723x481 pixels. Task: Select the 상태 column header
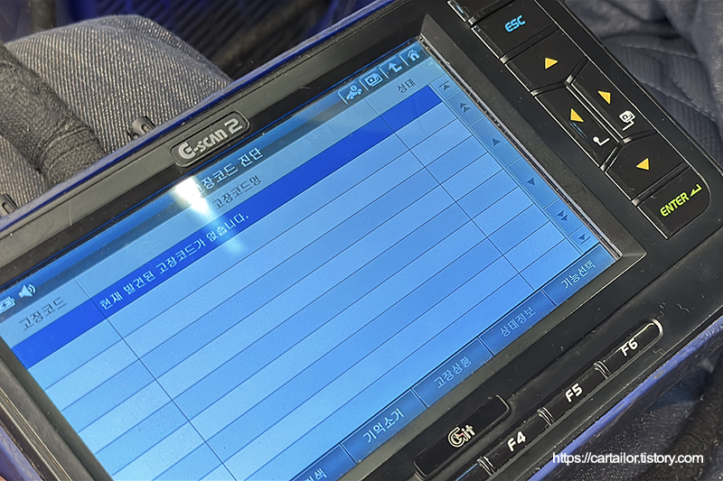pos(406,86)
